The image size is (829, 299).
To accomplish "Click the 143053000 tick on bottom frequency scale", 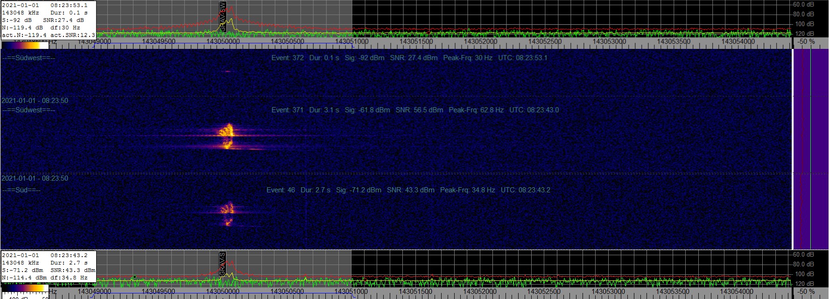I will click(609, 292).
